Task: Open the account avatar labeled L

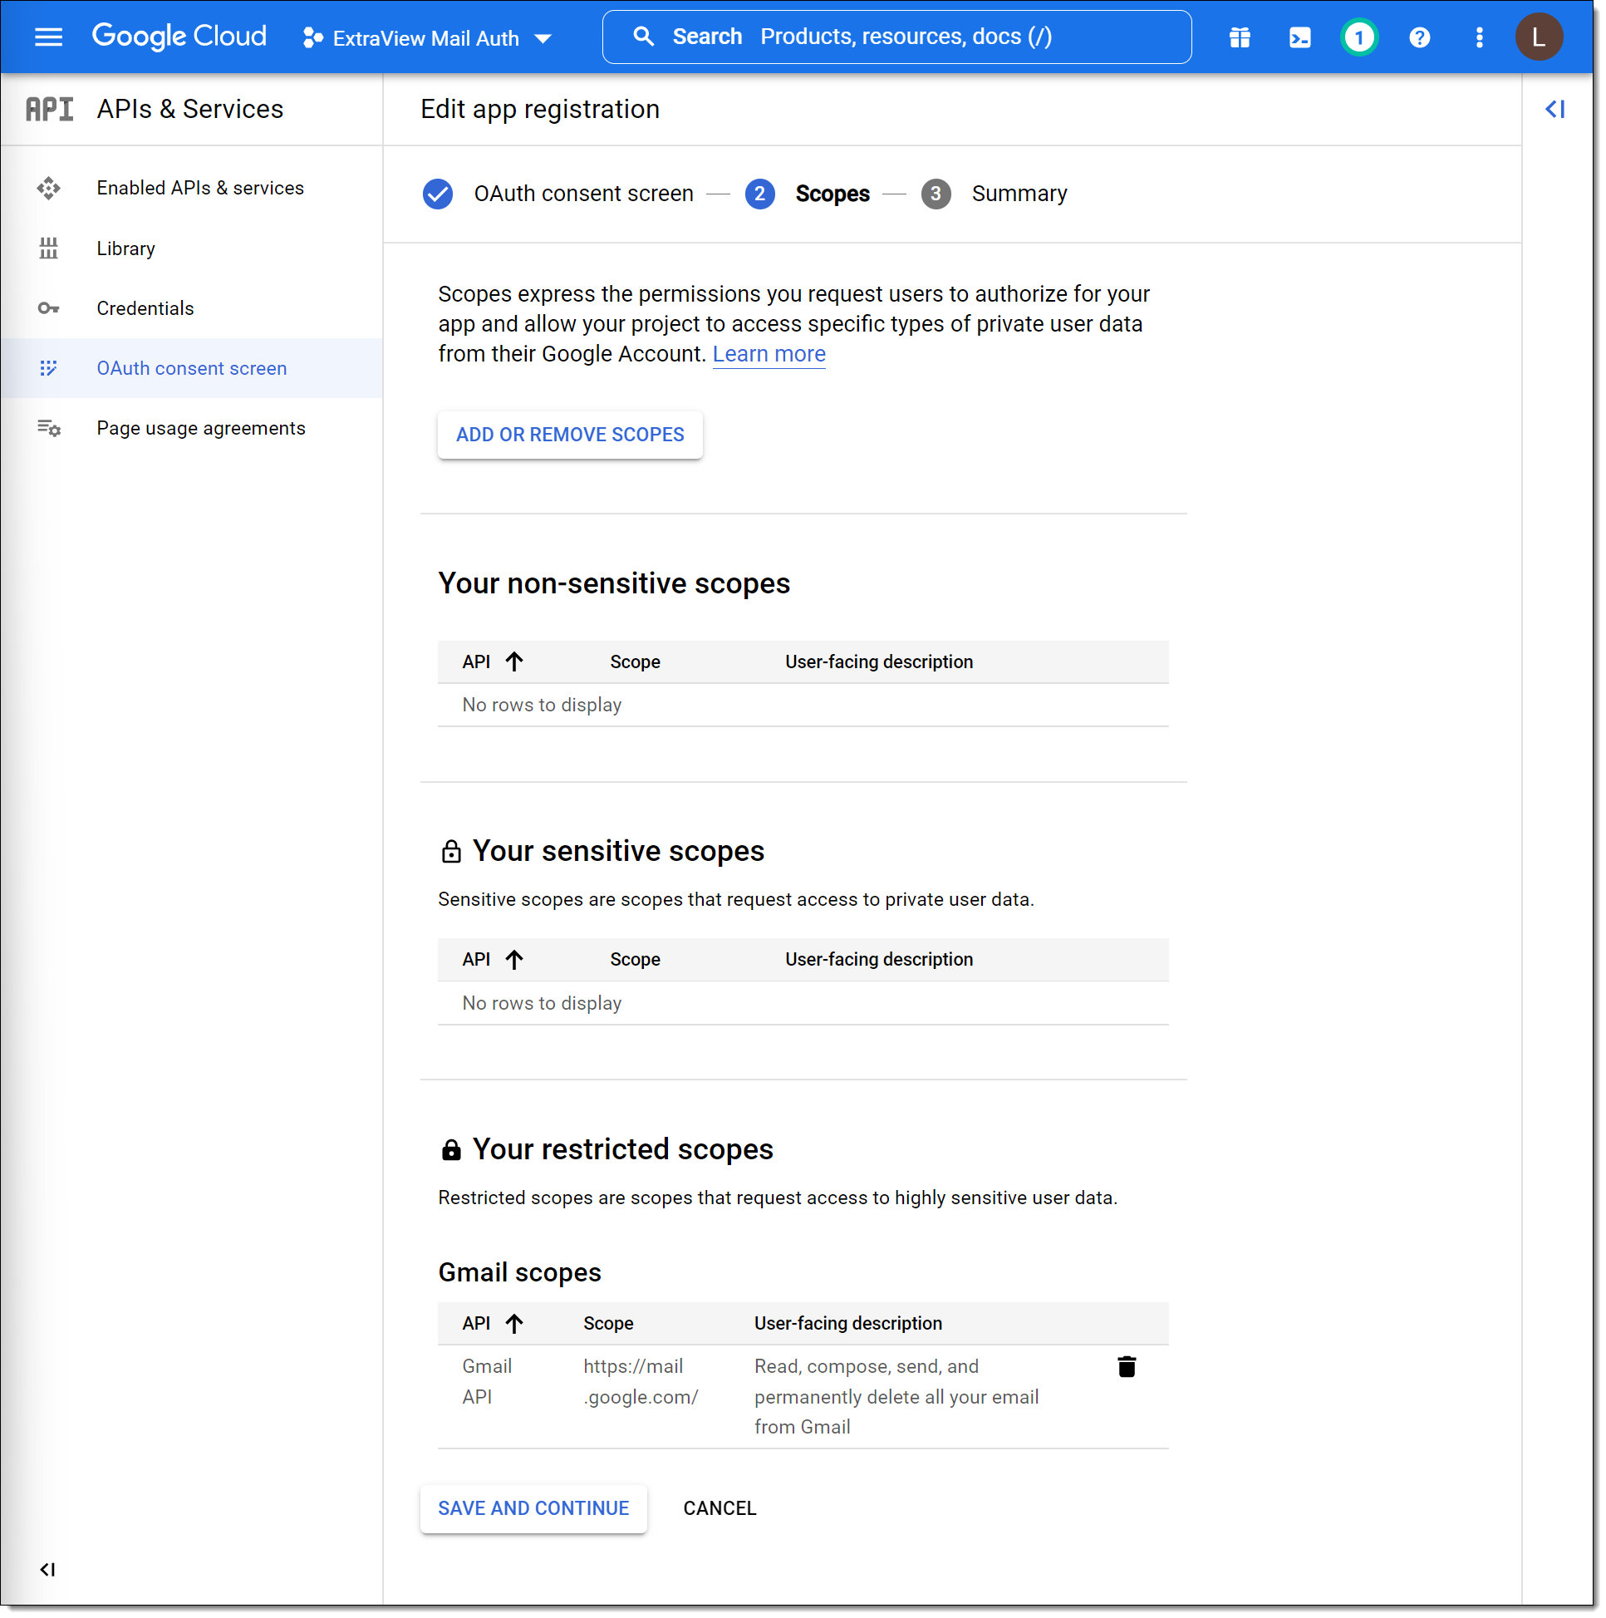Action: coord(1538,37)
